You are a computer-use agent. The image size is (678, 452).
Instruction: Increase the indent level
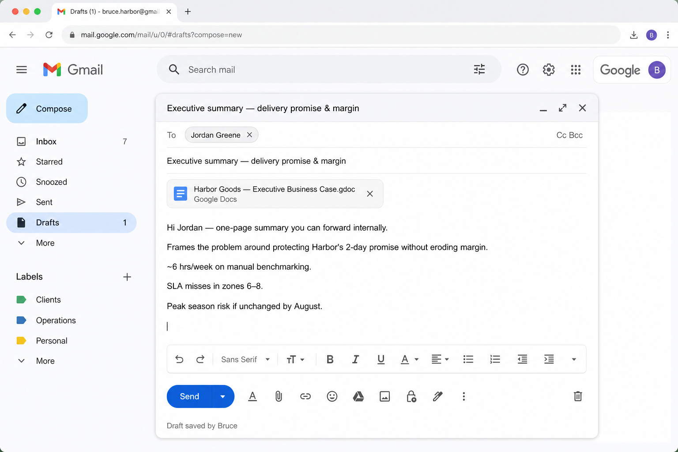pyautogui.click(x=549, y=359)
